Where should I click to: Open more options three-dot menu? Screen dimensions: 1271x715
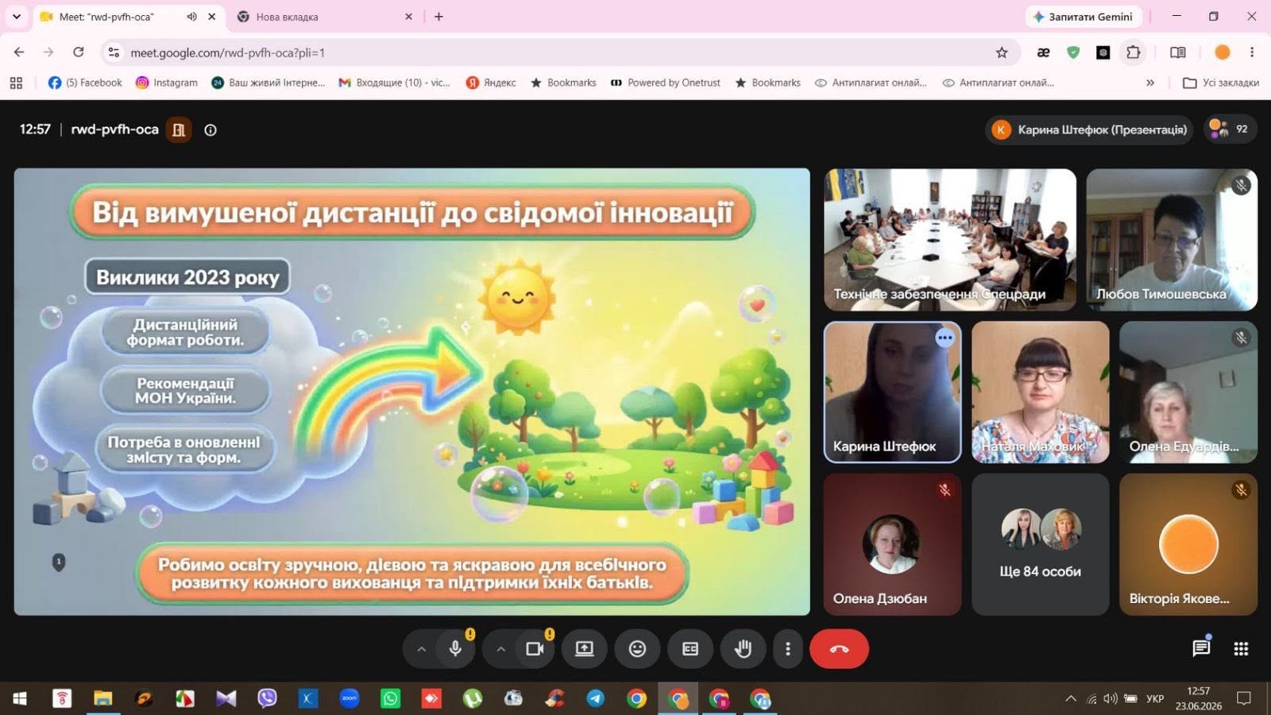(x=787, y=649)
